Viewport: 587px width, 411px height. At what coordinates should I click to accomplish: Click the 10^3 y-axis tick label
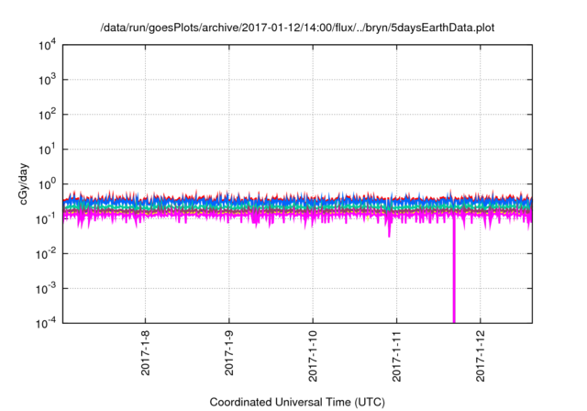pyautogui.click(x=47, y=80)
